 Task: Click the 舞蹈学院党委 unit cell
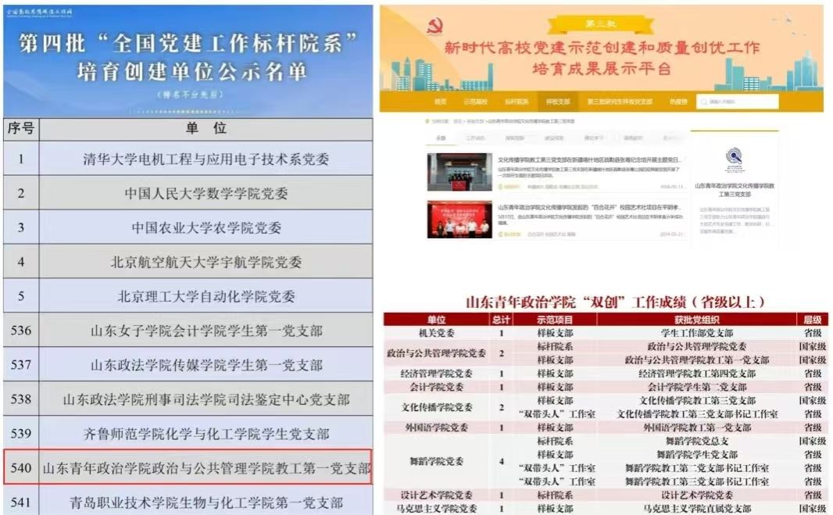437,461
